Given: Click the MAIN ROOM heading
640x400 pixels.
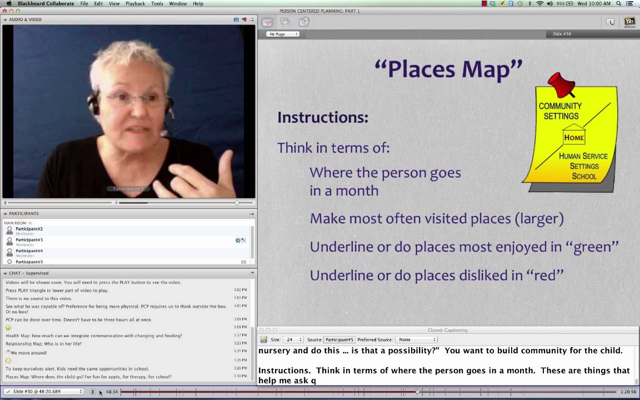Looking at the screenshot, I should [x=18, y=223].
